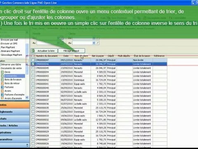
Task: Check the box for row CM00000041
Action: pyautogui.click(x=33, y=84)
